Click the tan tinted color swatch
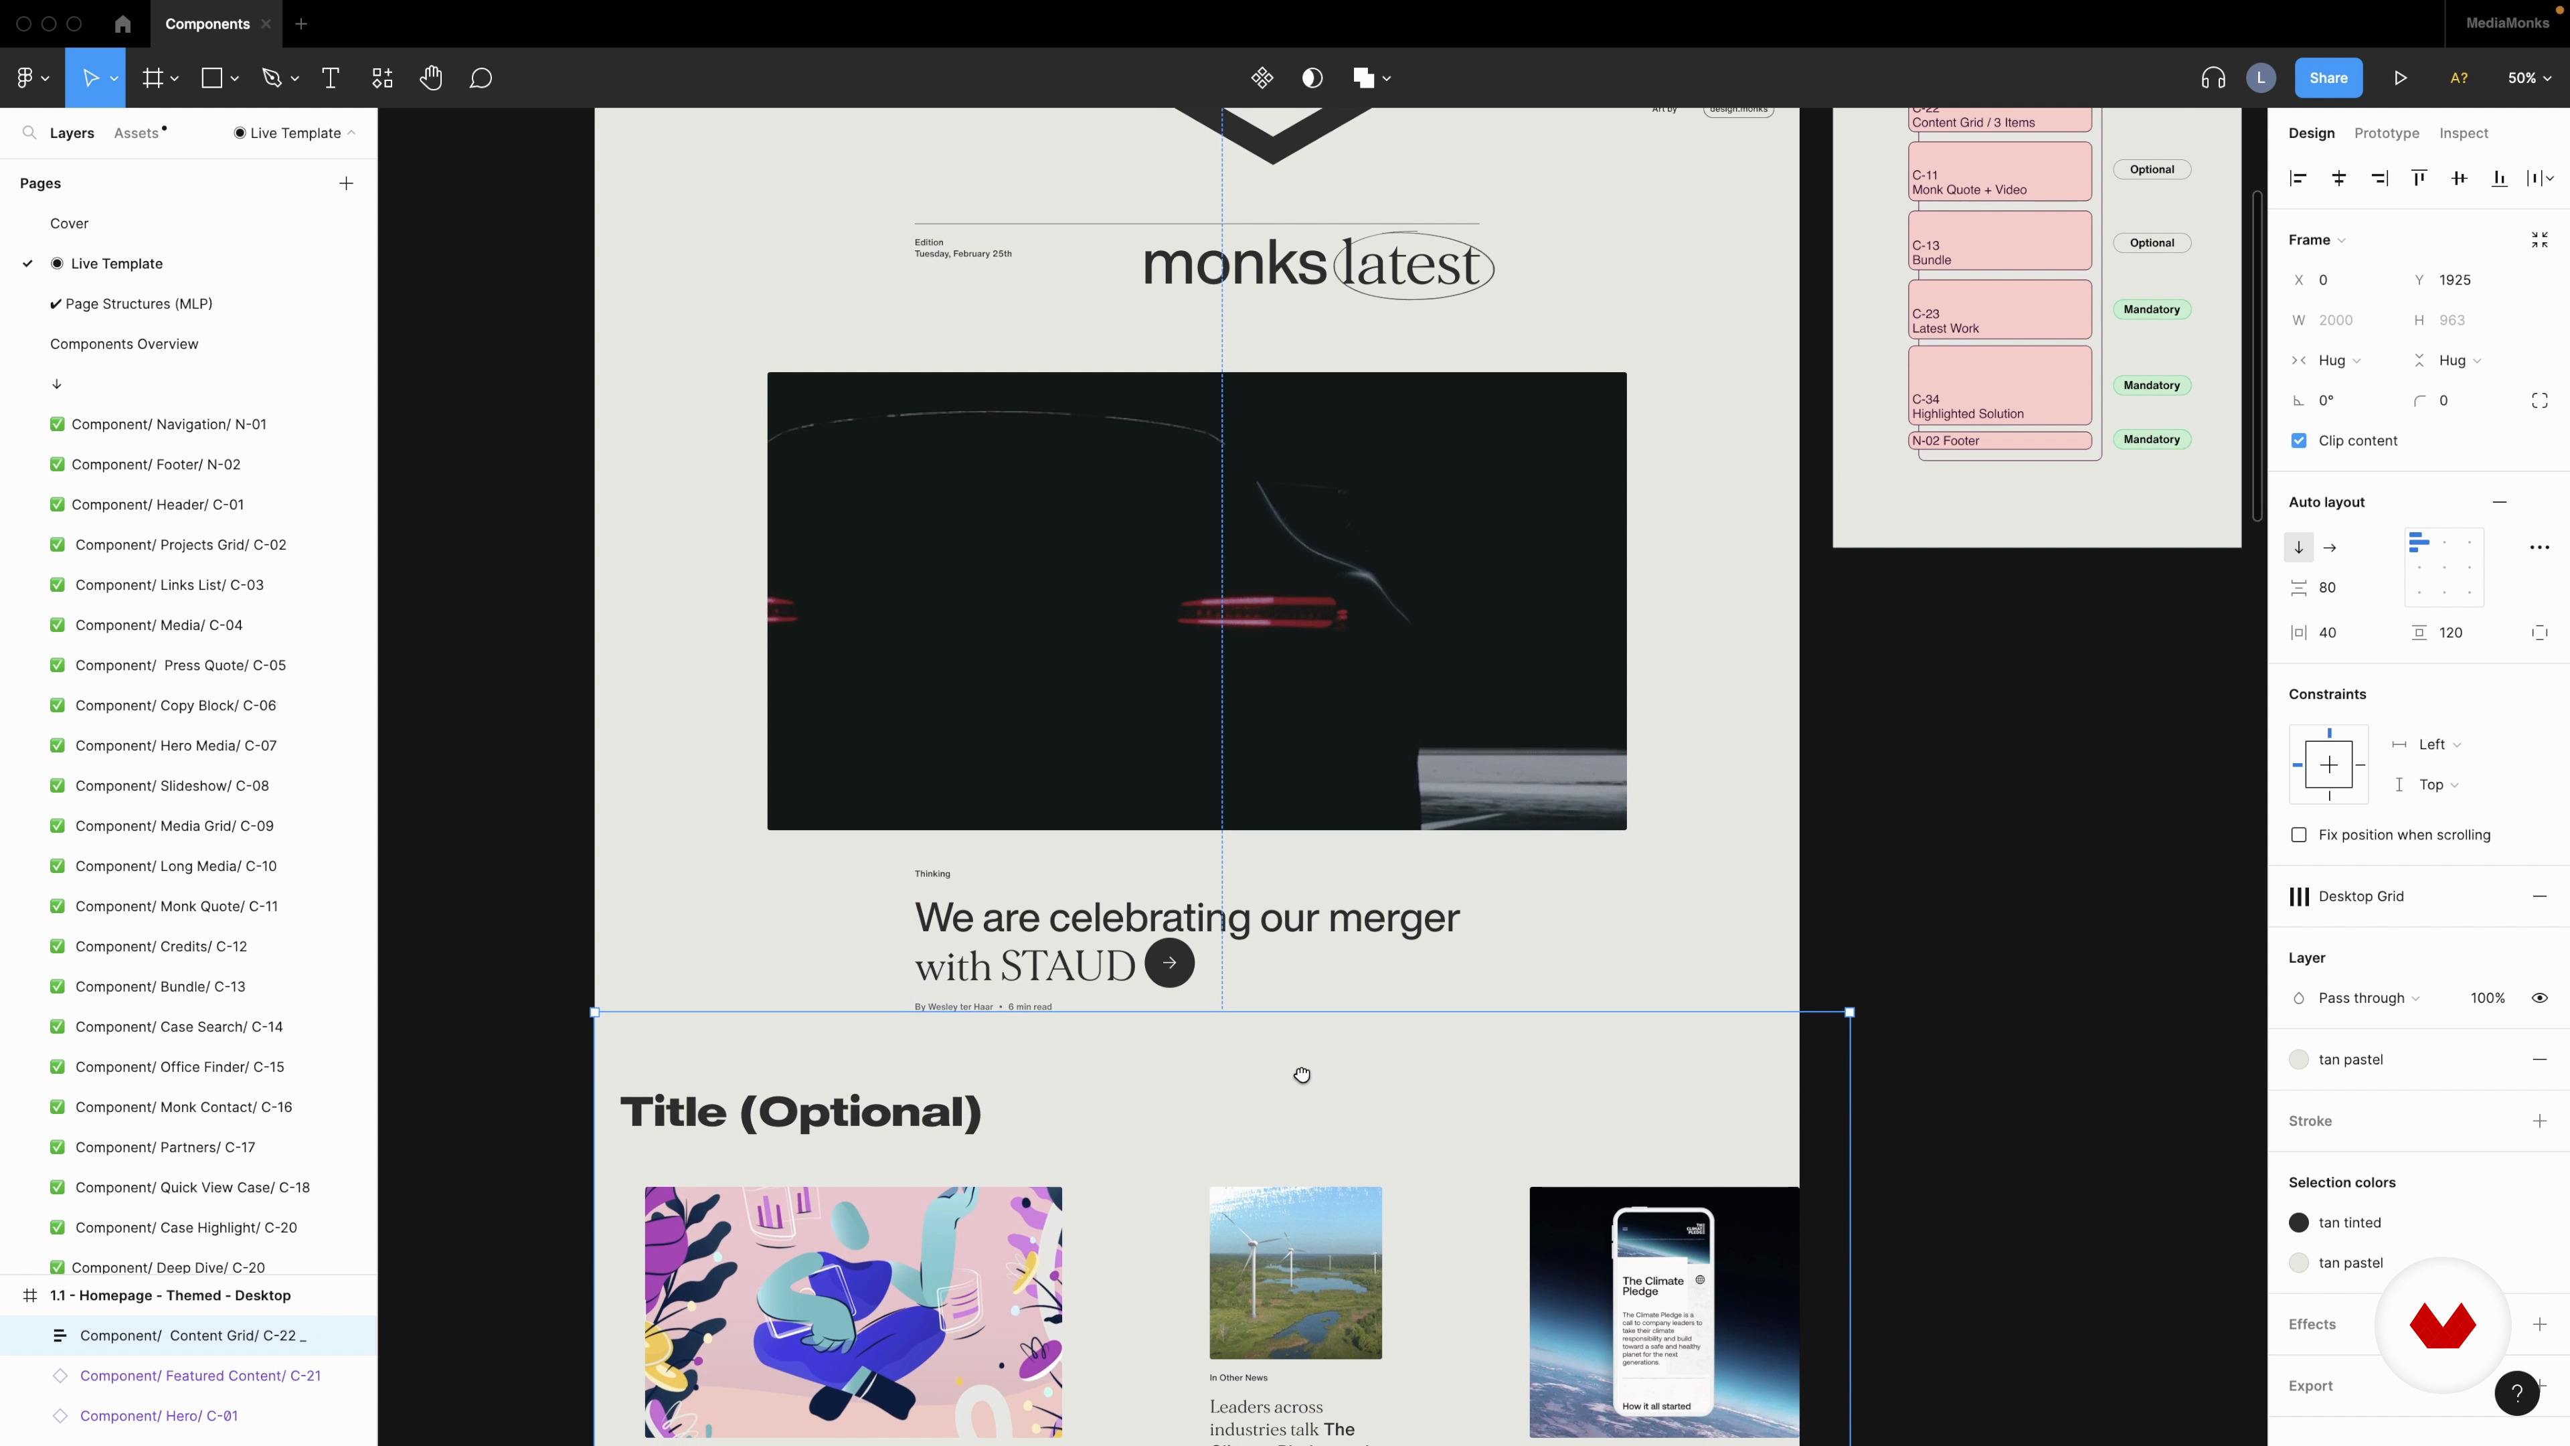Screen dimensions: 2570x1446 point(2299,1222)
